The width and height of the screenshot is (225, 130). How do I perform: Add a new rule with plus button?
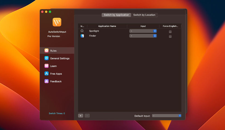81,116
